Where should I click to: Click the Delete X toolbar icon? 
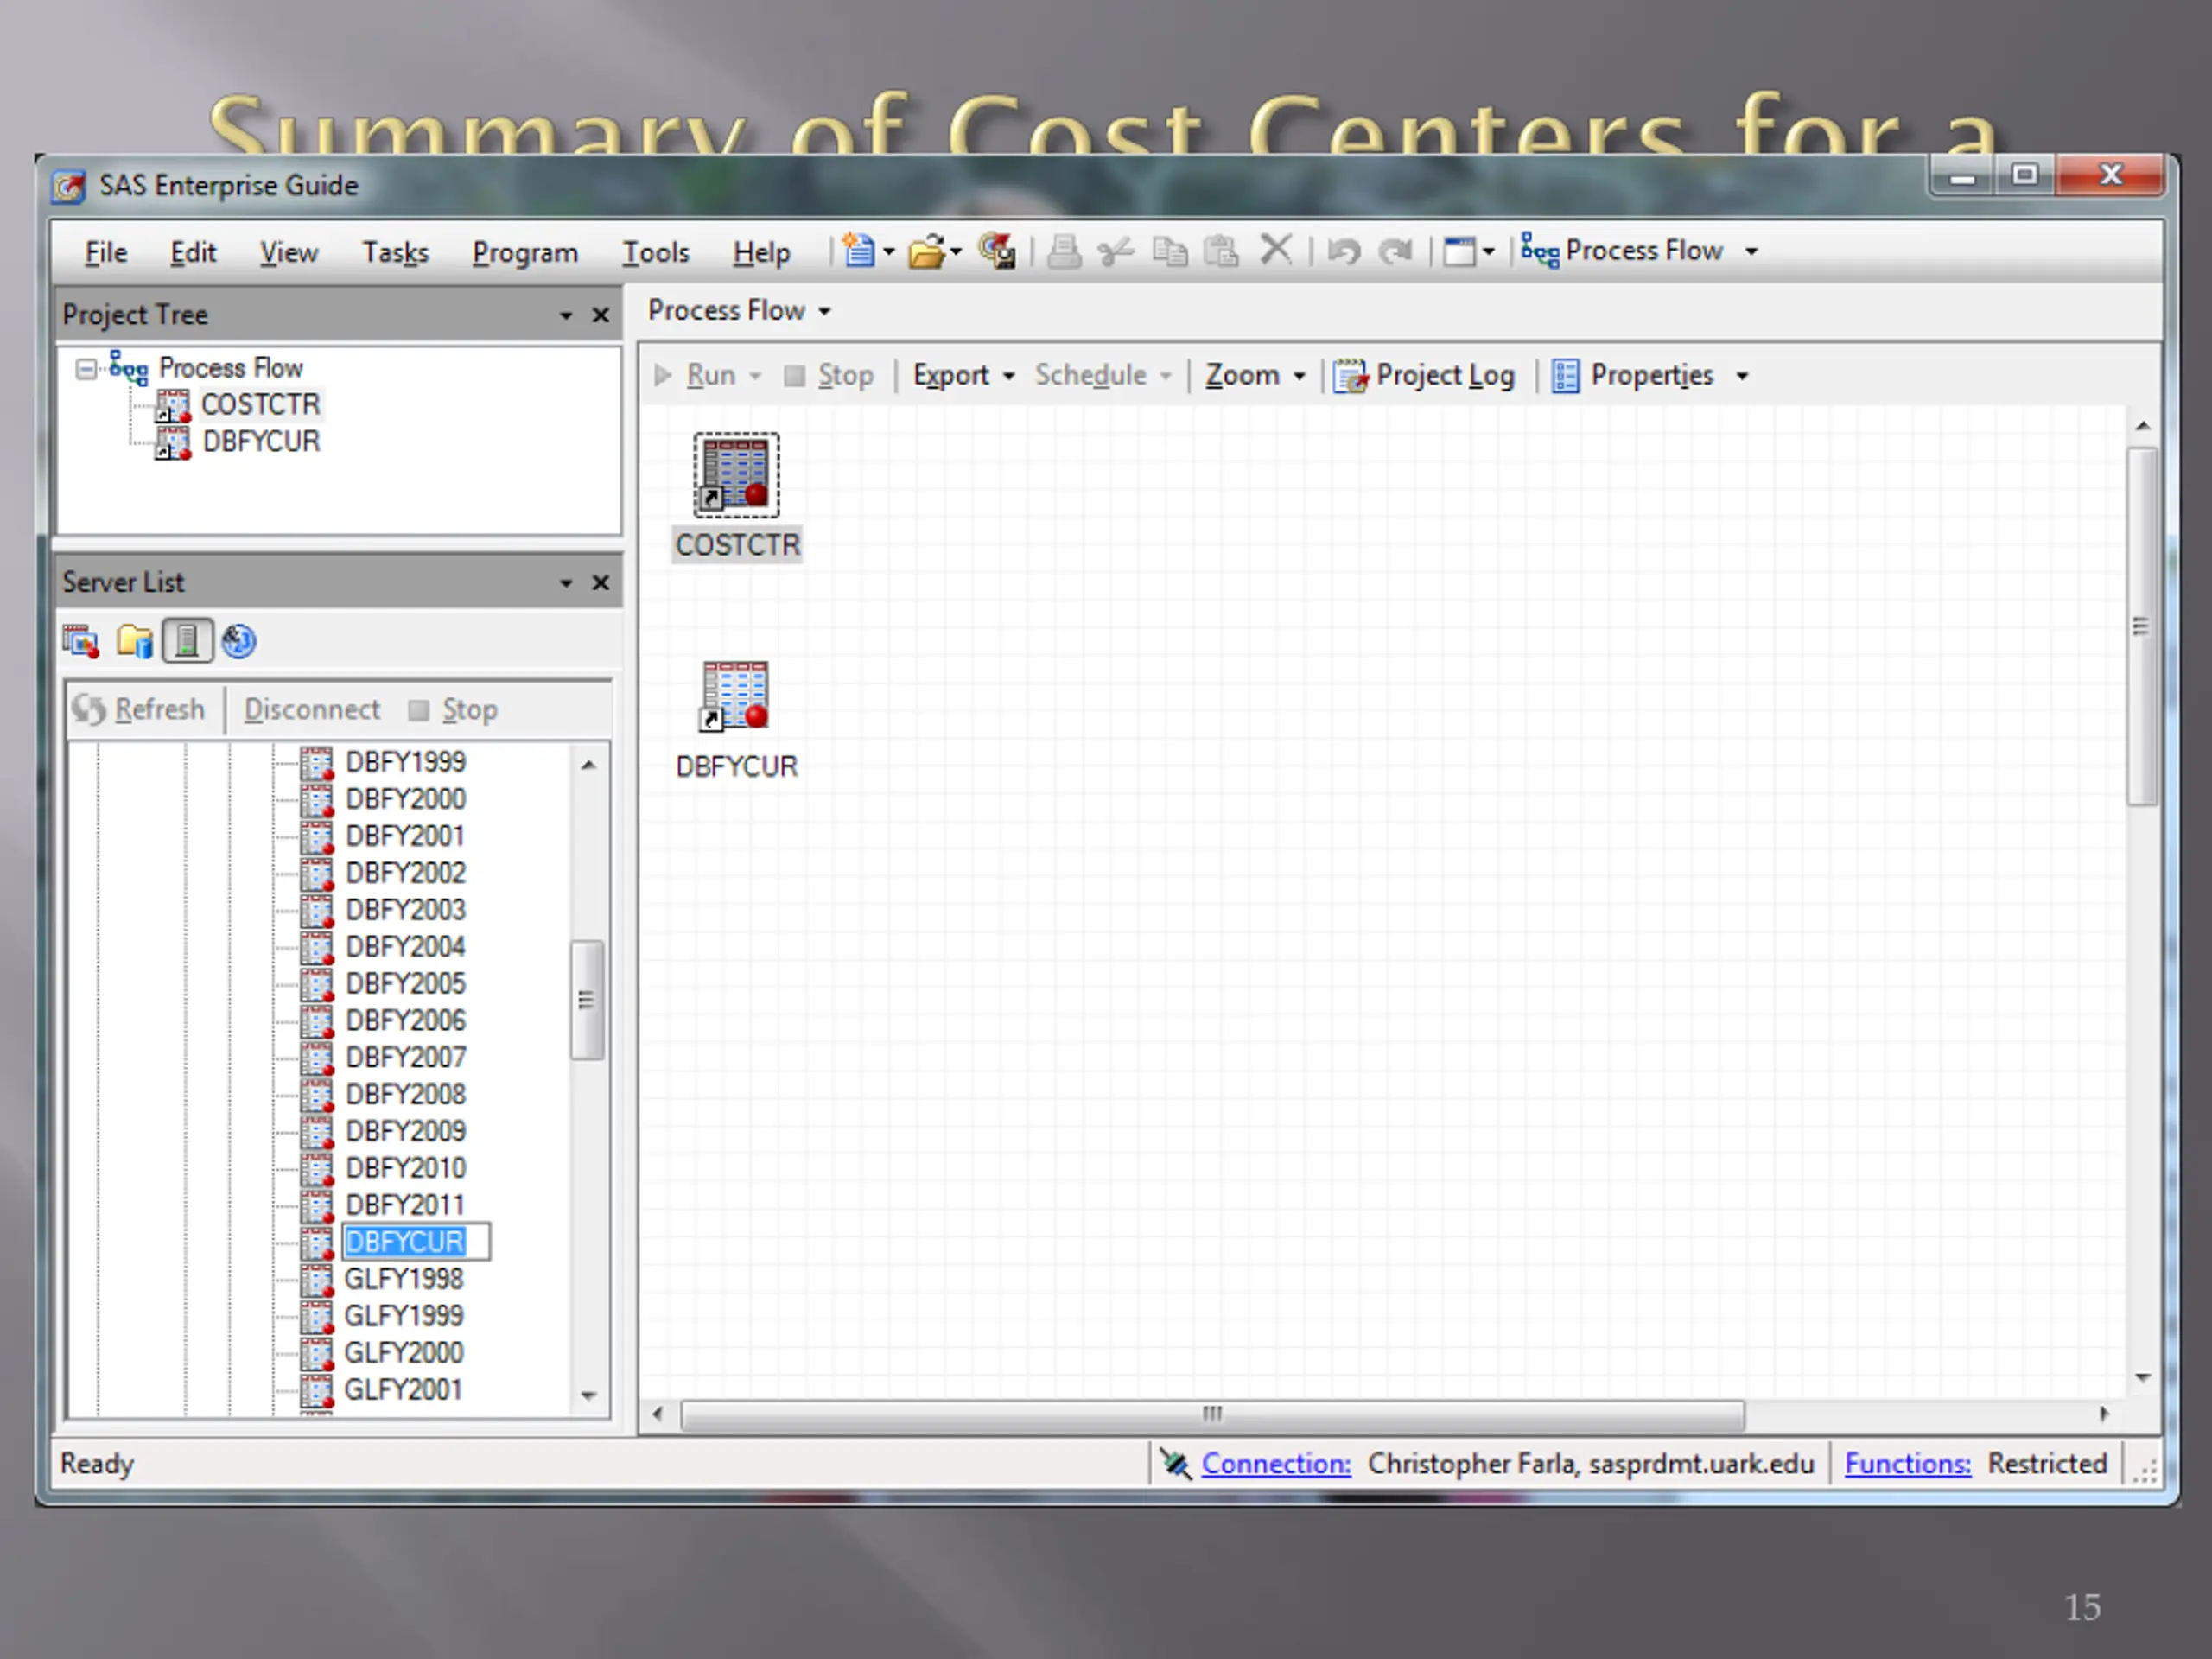[1276, 249]
